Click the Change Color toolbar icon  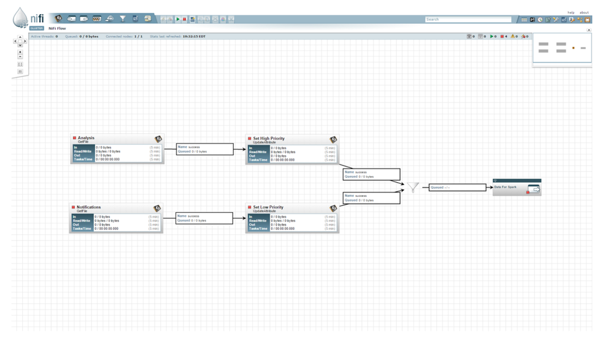tap(223, 19)
